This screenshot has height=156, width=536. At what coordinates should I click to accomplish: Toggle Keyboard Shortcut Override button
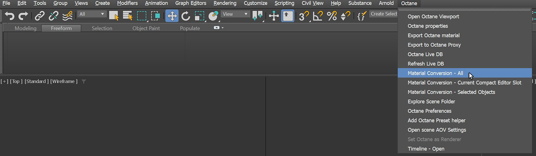tap(288, 16)
